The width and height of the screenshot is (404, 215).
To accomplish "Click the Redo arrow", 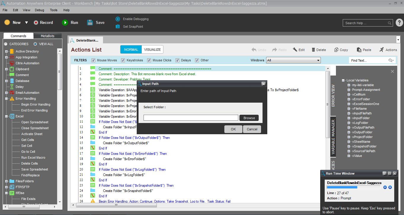I will pos(275,50).
